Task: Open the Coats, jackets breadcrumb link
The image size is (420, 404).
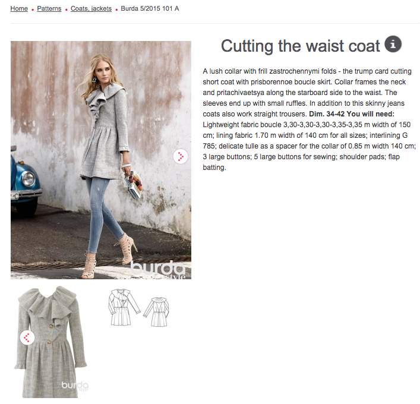Action: (x=91, y=8)
